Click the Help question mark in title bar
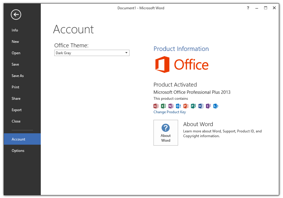 tap(248, 8)
